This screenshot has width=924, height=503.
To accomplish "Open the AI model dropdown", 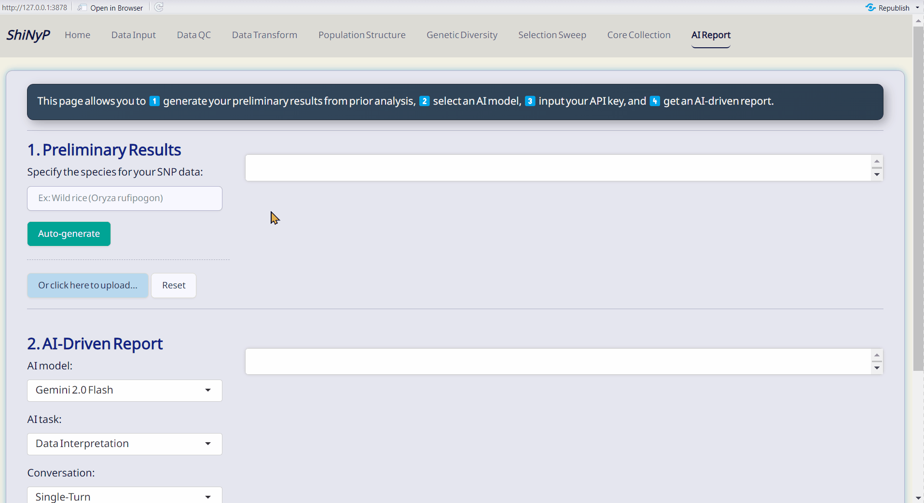I will click(x=124, y=391).
